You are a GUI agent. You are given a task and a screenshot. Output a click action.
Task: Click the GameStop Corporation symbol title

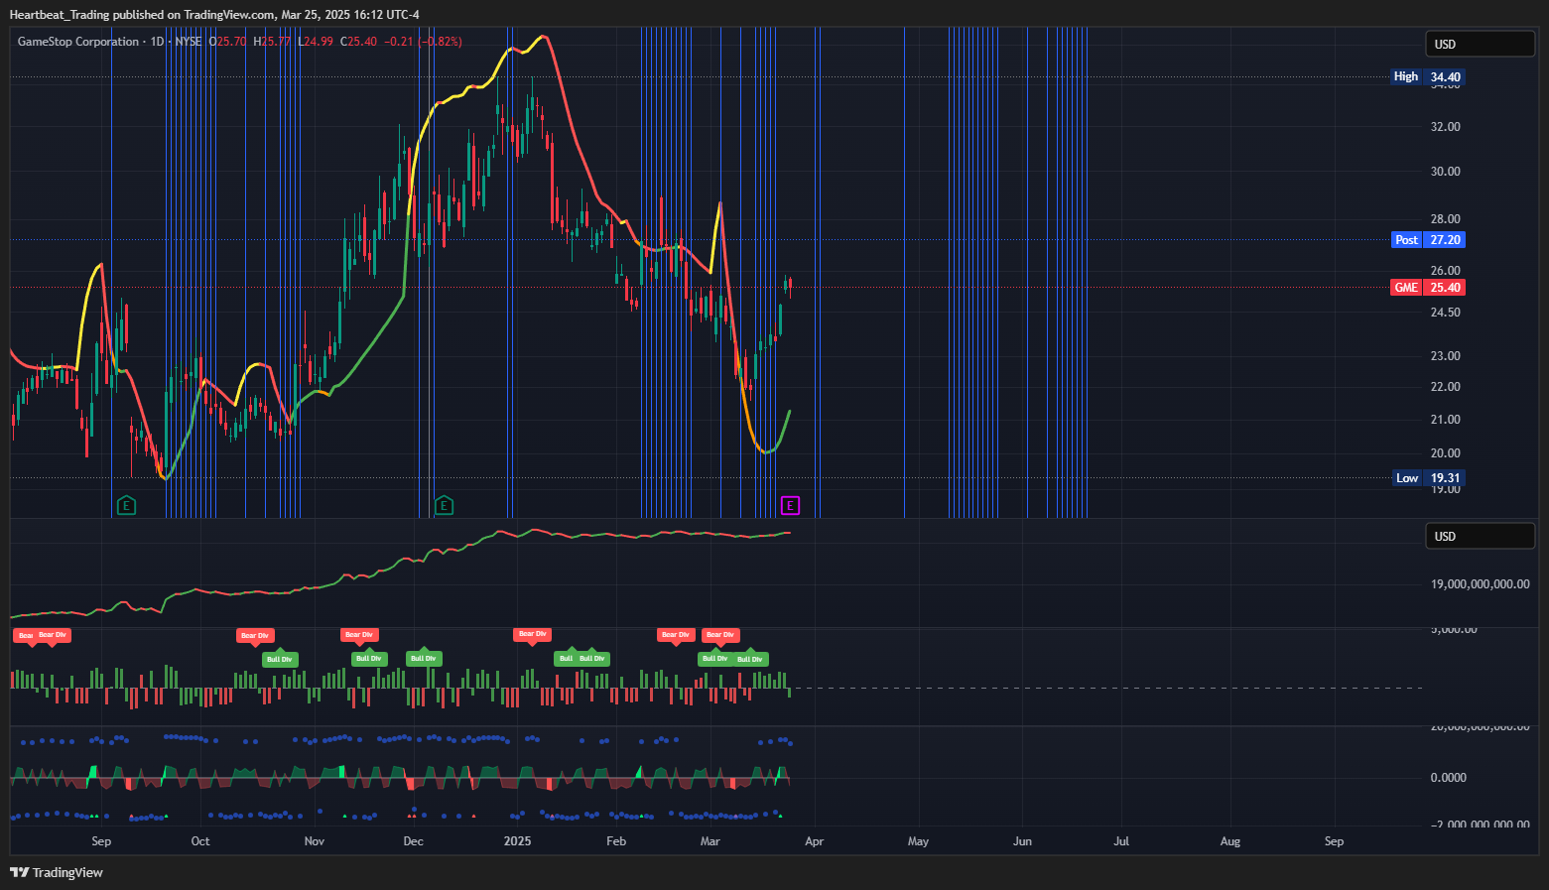(78, 42)
